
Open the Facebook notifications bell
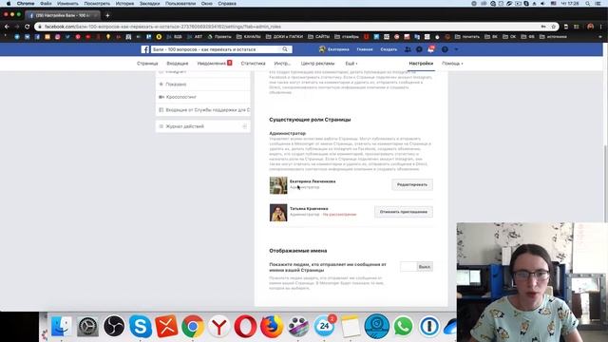click(430, 49)
